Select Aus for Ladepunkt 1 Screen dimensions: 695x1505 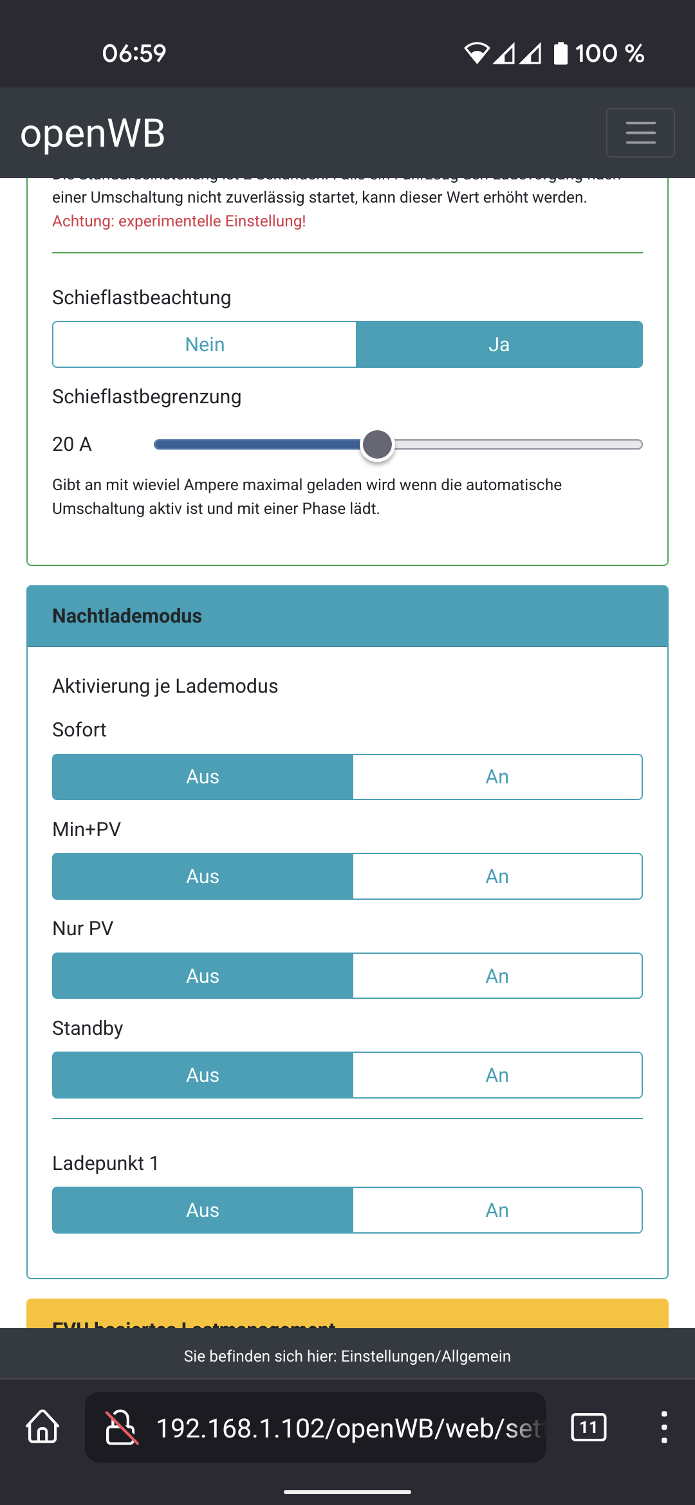(x=203, y=1210)
